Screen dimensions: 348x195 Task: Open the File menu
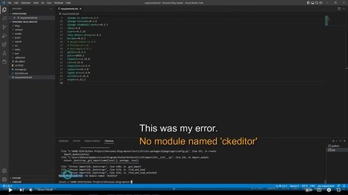(x=10, y=3)
